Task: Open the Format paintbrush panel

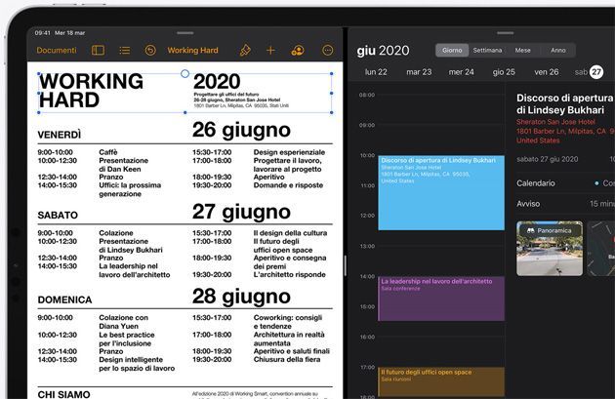Action: (x=245, y=50)
